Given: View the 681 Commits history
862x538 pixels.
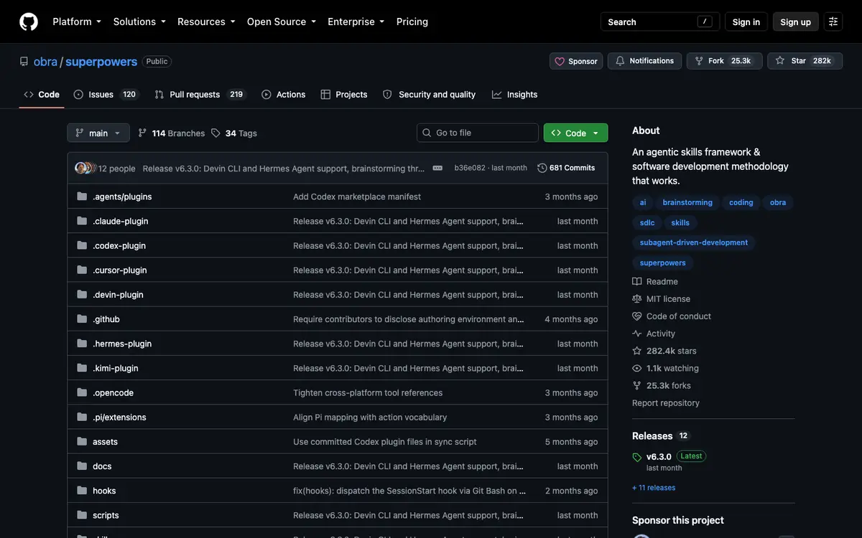Looking at the screenshot, I should click(x=566, y=168).
